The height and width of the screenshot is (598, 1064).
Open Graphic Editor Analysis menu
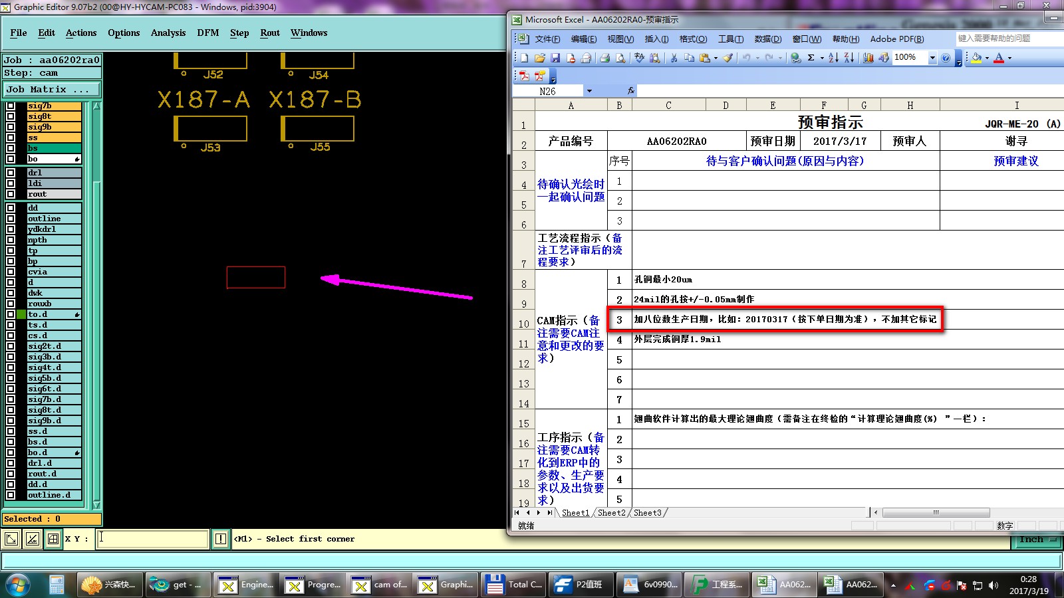coord(168,33)
